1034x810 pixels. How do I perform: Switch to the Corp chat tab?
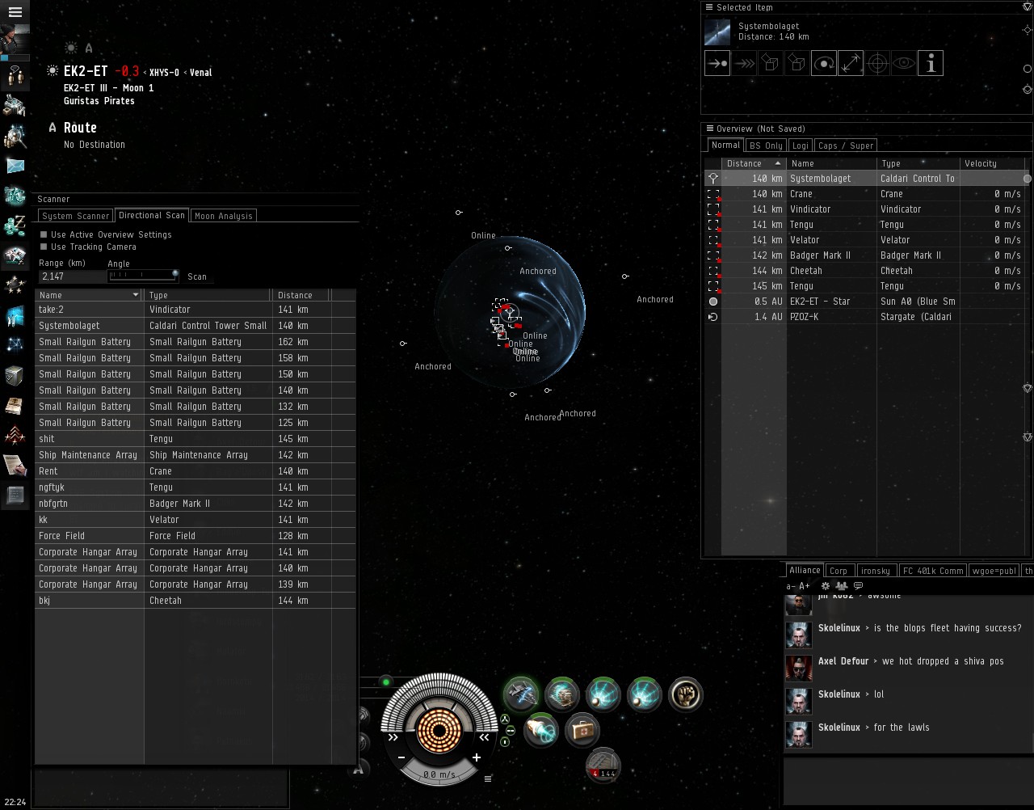point(839,571)
